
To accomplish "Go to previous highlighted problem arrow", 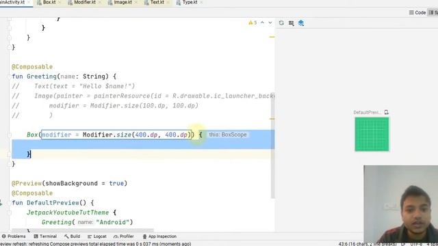I will (262, 23).
